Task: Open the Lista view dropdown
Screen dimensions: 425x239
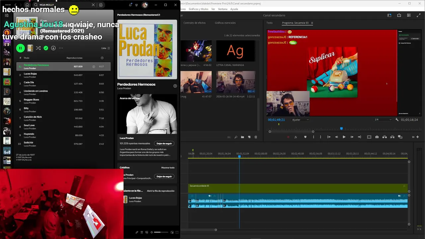Action: click(x=106, y=48)
